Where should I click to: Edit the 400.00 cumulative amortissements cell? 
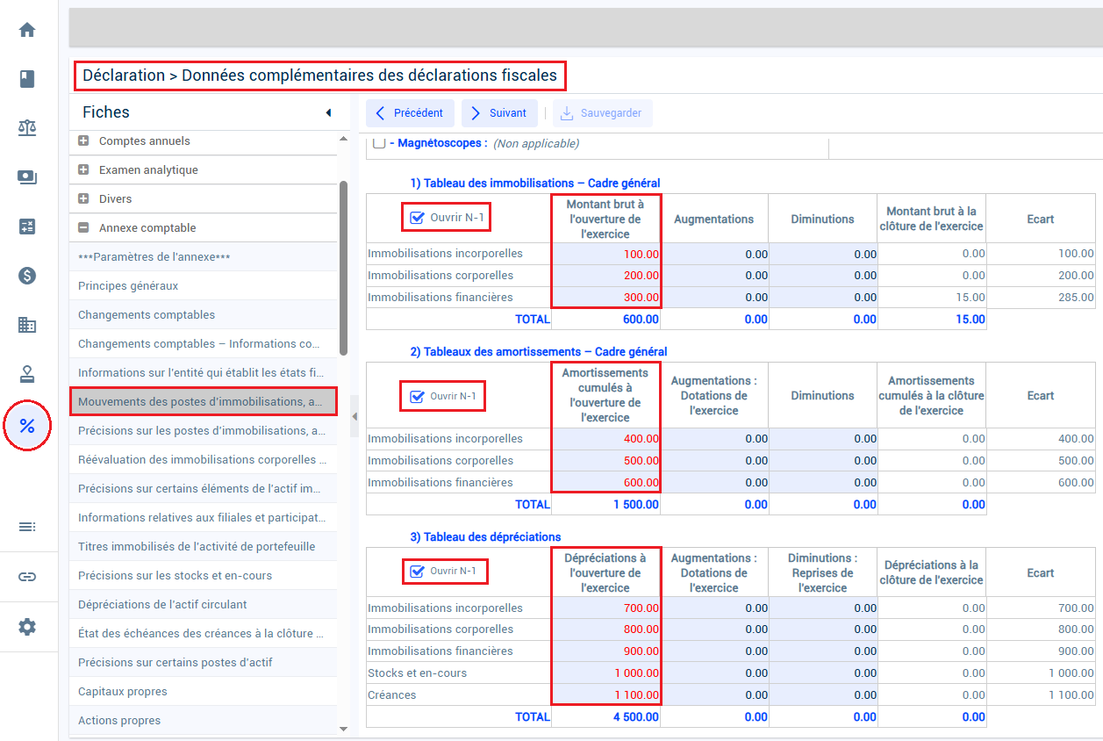pos(606,439)
